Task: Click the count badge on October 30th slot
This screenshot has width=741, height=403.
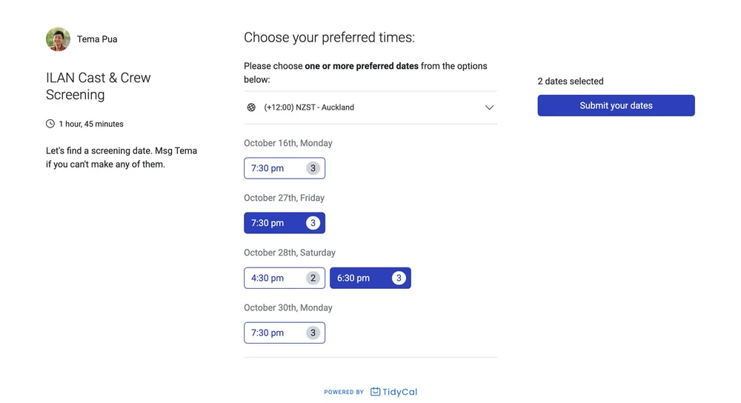Action: pyautogui.click(x=313, y=333)
